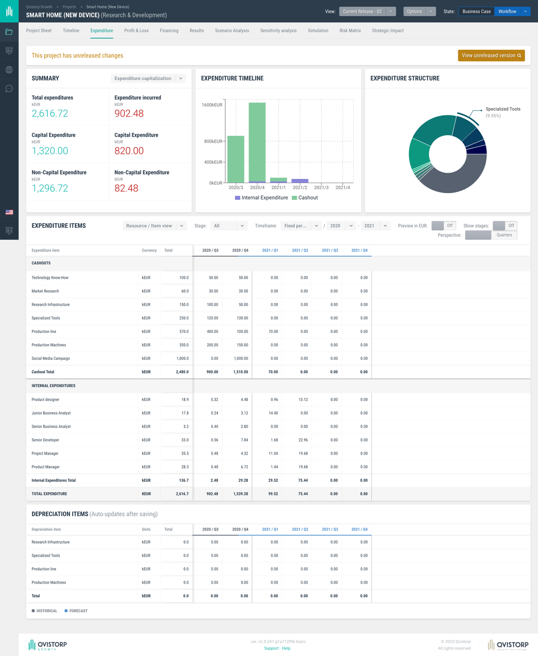Switch the Perspective toggle from Quarters
538x656 pixels.
click(491, 235)
